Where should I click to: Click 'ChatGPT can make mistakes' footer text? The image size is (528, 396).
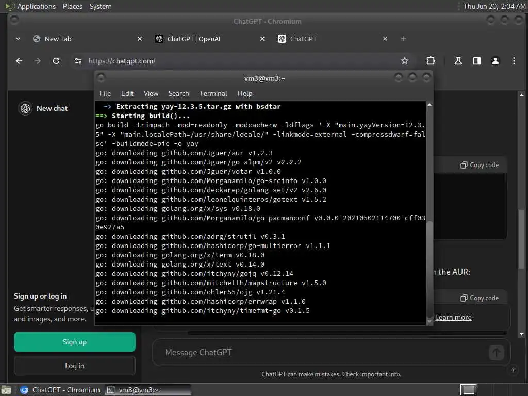332,374
